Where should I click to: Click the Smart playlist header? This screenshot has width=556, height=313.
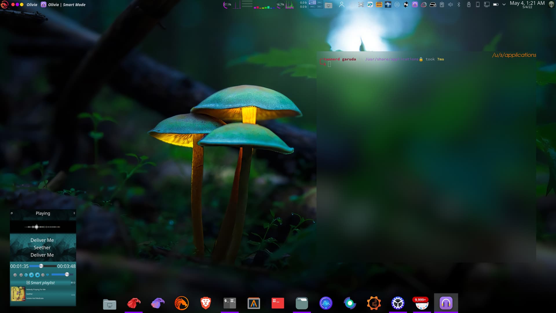tap(41, 283)
